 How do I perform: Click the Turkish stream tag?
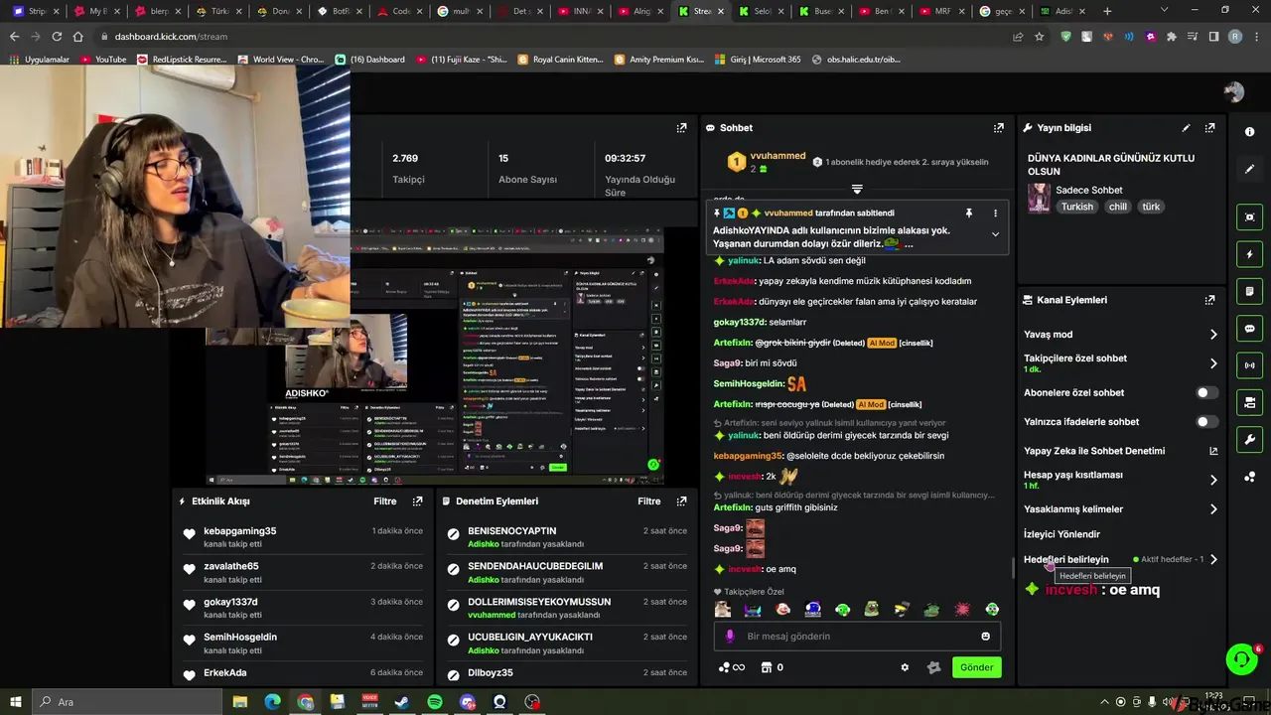point(1076,207)
